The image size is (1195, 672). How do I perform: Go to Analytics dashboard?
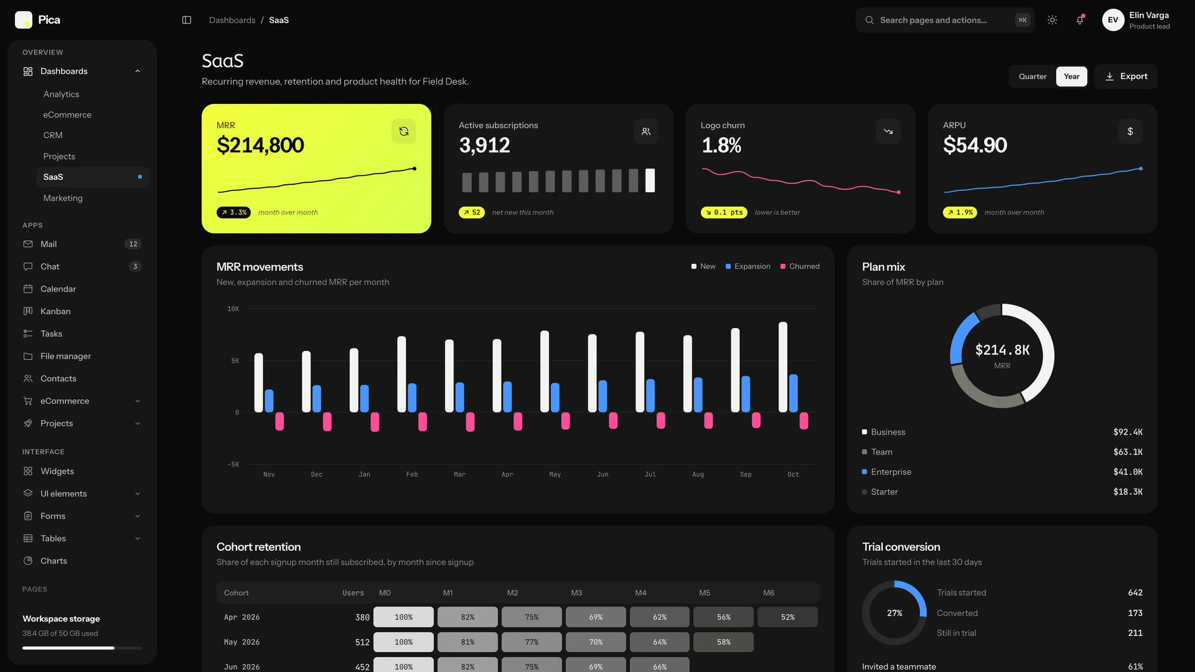point(92,94)
